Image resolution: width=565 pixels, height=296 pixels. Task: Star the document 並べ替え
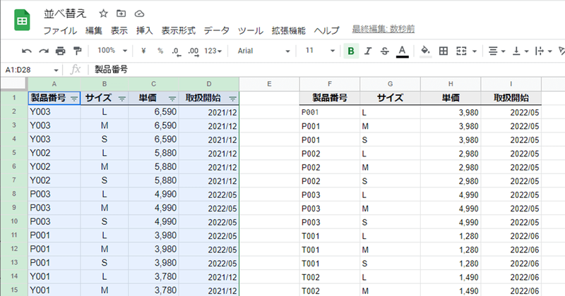click(104, 13)
